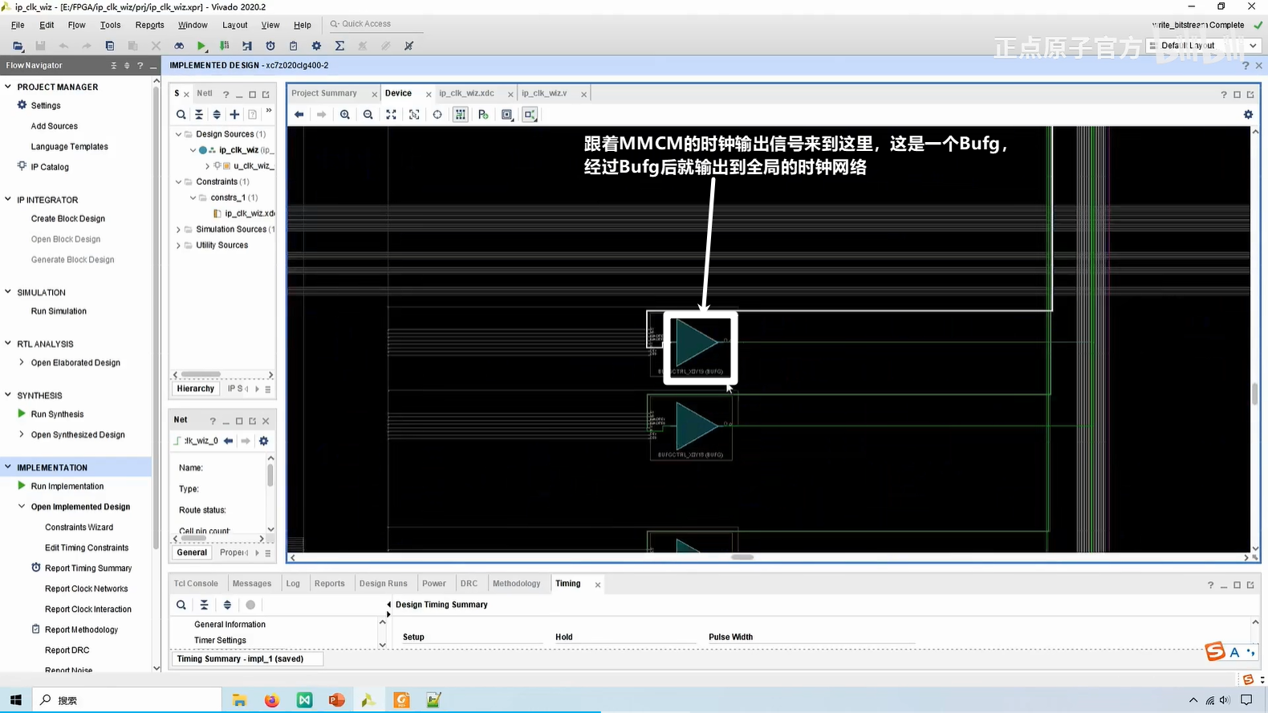Open the Flow menu
This screenshot has height=713, width=1268.
click(x=76, y=25)
